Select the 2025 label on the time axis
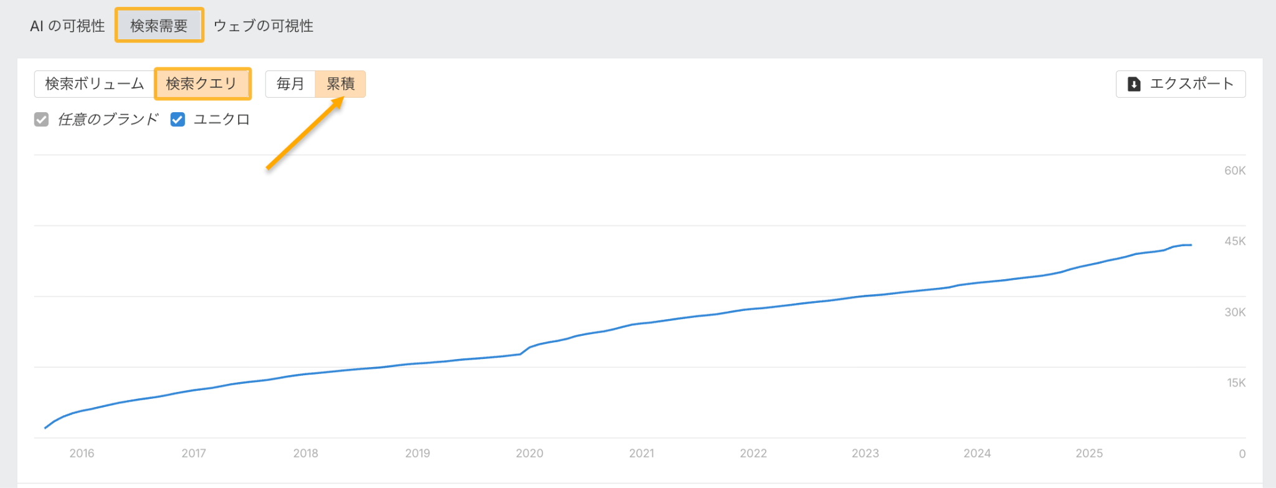Screen dimensions: 1276x488 1088,453
